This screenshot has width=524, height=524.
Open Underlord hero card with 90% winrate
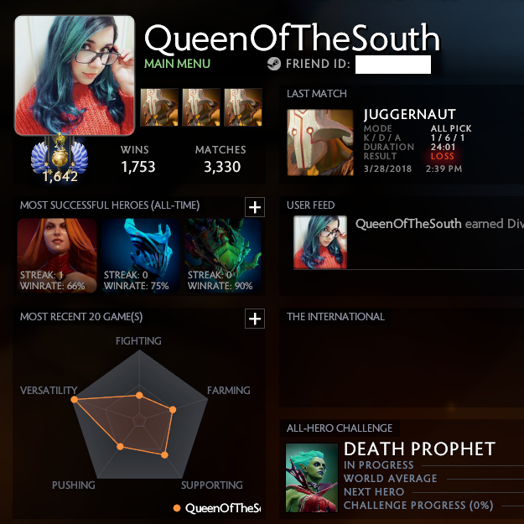223,256
